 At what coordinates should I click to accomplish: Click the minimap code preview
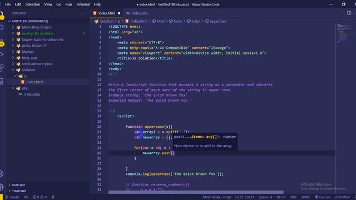[x=345, y=33]
